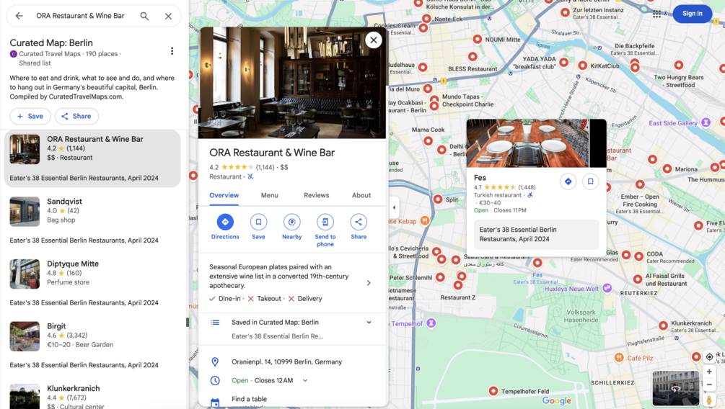Click the Send to phone icon
Screen dimensions: 725x409
pyautogui.click(x=325, y=222)
